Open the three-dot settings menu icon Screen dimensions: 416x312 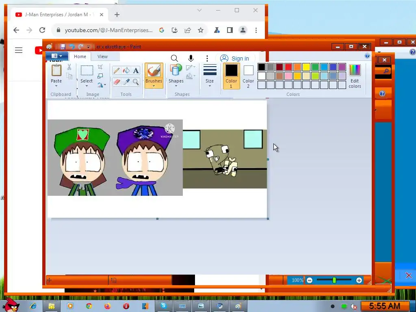(207, 58)
